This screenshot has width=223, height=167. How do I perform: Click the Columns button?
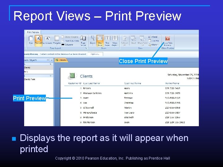click(67, 45)
